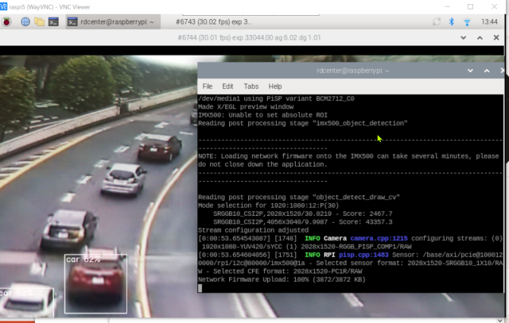The image size is (509, 323).
Task: Maximize the camera preview window with chevron up
Action: coord(480,38)
